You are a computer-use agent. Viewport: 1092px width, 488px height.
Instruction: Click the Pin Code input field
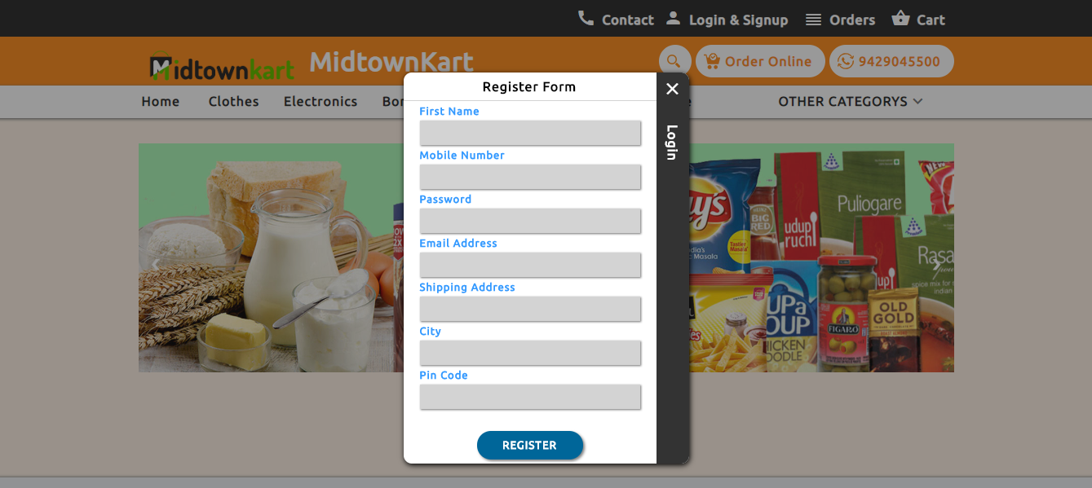tap(530, 397)
